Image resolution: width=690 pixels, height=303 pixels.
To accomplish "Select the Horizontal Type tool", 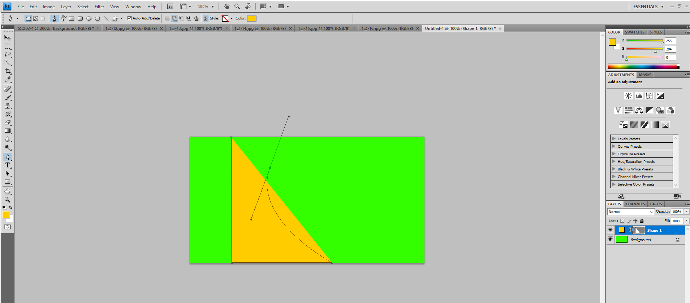I will coord(8,165).
